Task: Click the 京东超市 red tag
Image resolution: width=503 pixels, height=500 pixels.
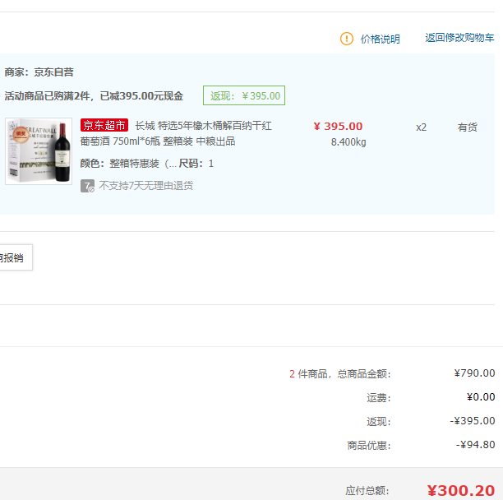Action: click(104, 125)
